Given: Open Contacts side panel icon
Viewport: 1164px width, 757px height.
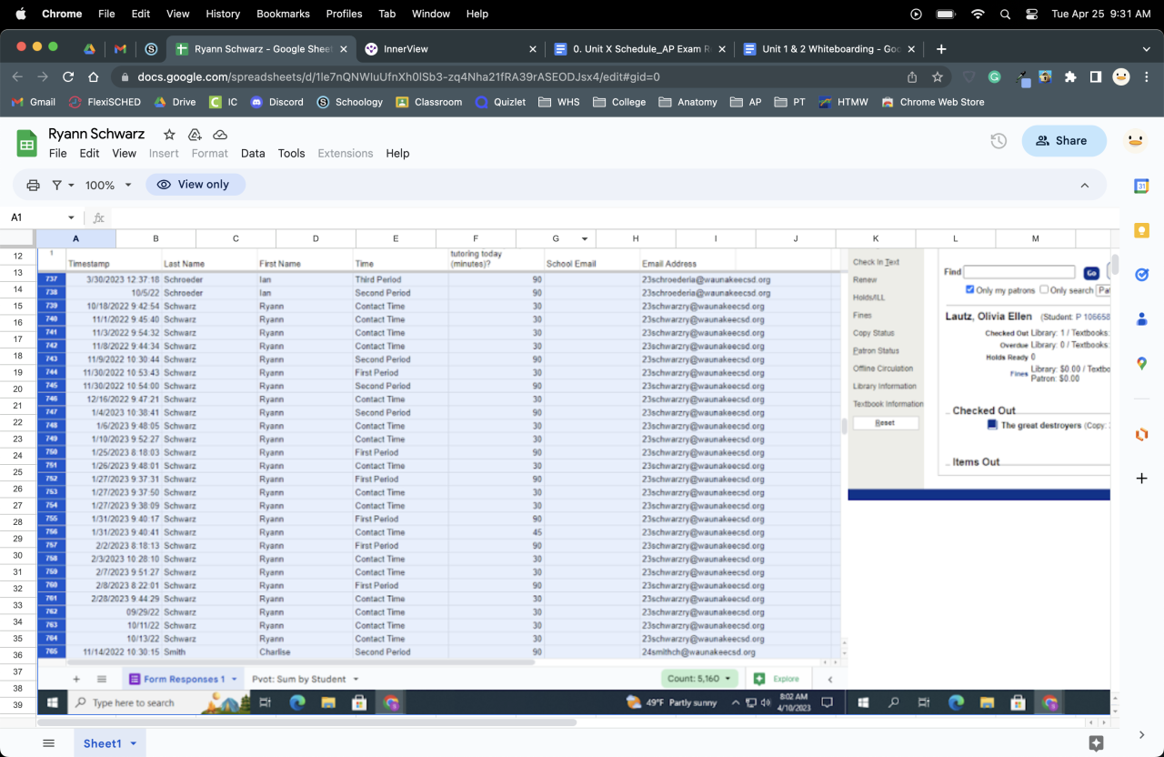Looking at the screenshot, I should [1141, 318].
